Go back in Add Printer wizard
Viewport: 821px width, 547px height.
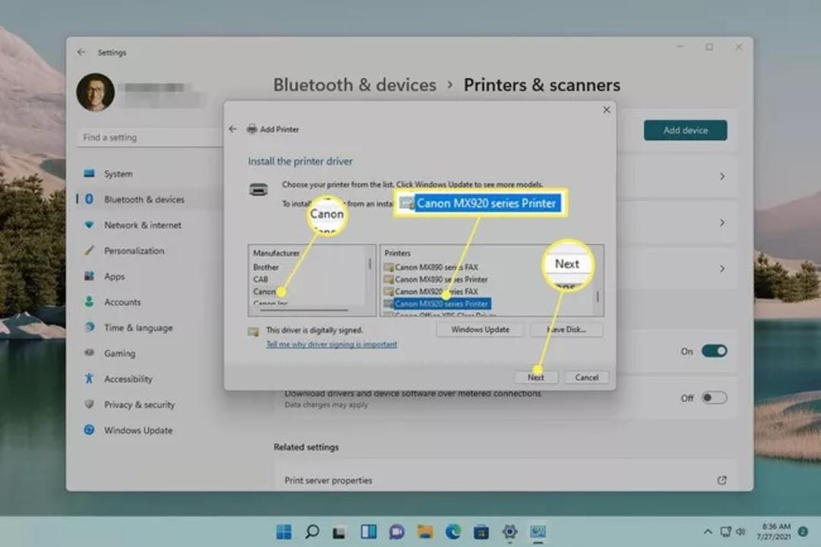coord(233,129)
